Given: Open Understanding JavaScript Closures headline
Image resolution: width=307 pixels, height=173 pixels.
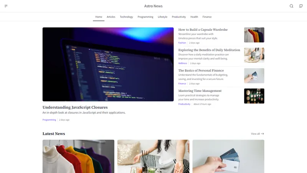Looking at the screenshot, I should pyautogui.click(x=75, y=107).
